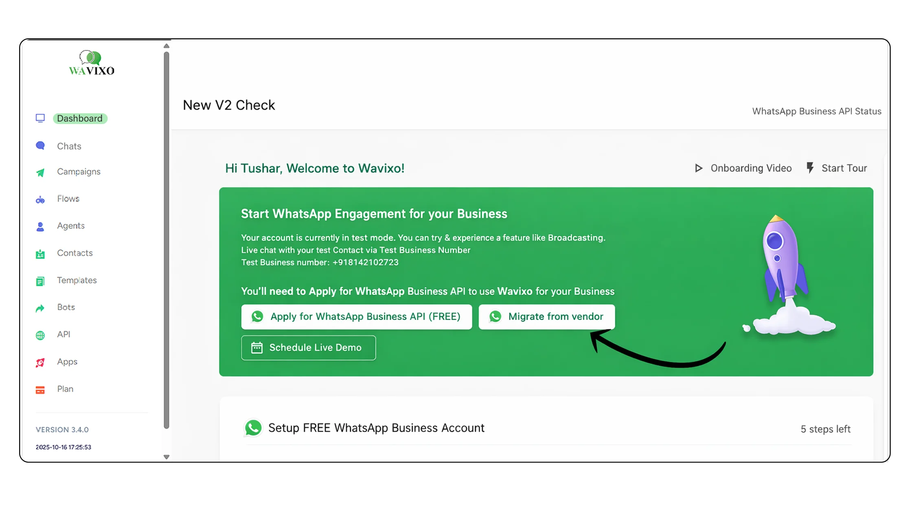Apply for WhatsApp Business API (FREE)
This screenshot has width=912, height=513.
coord(356,317)
